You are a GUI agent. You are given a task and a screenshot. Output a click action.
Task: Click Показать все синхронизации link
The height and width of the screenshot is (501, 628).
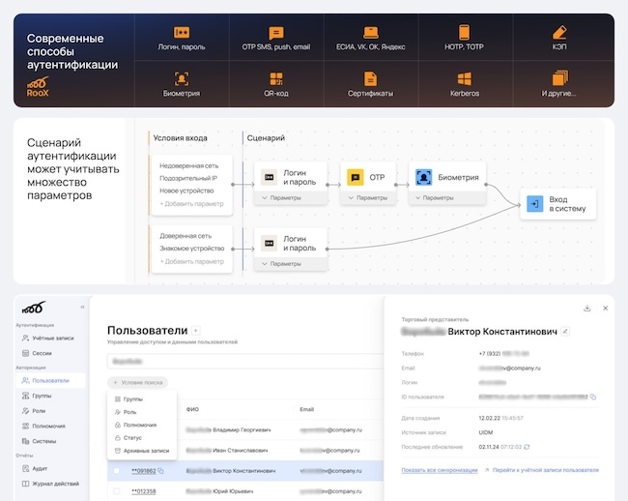tap(440, 470)
